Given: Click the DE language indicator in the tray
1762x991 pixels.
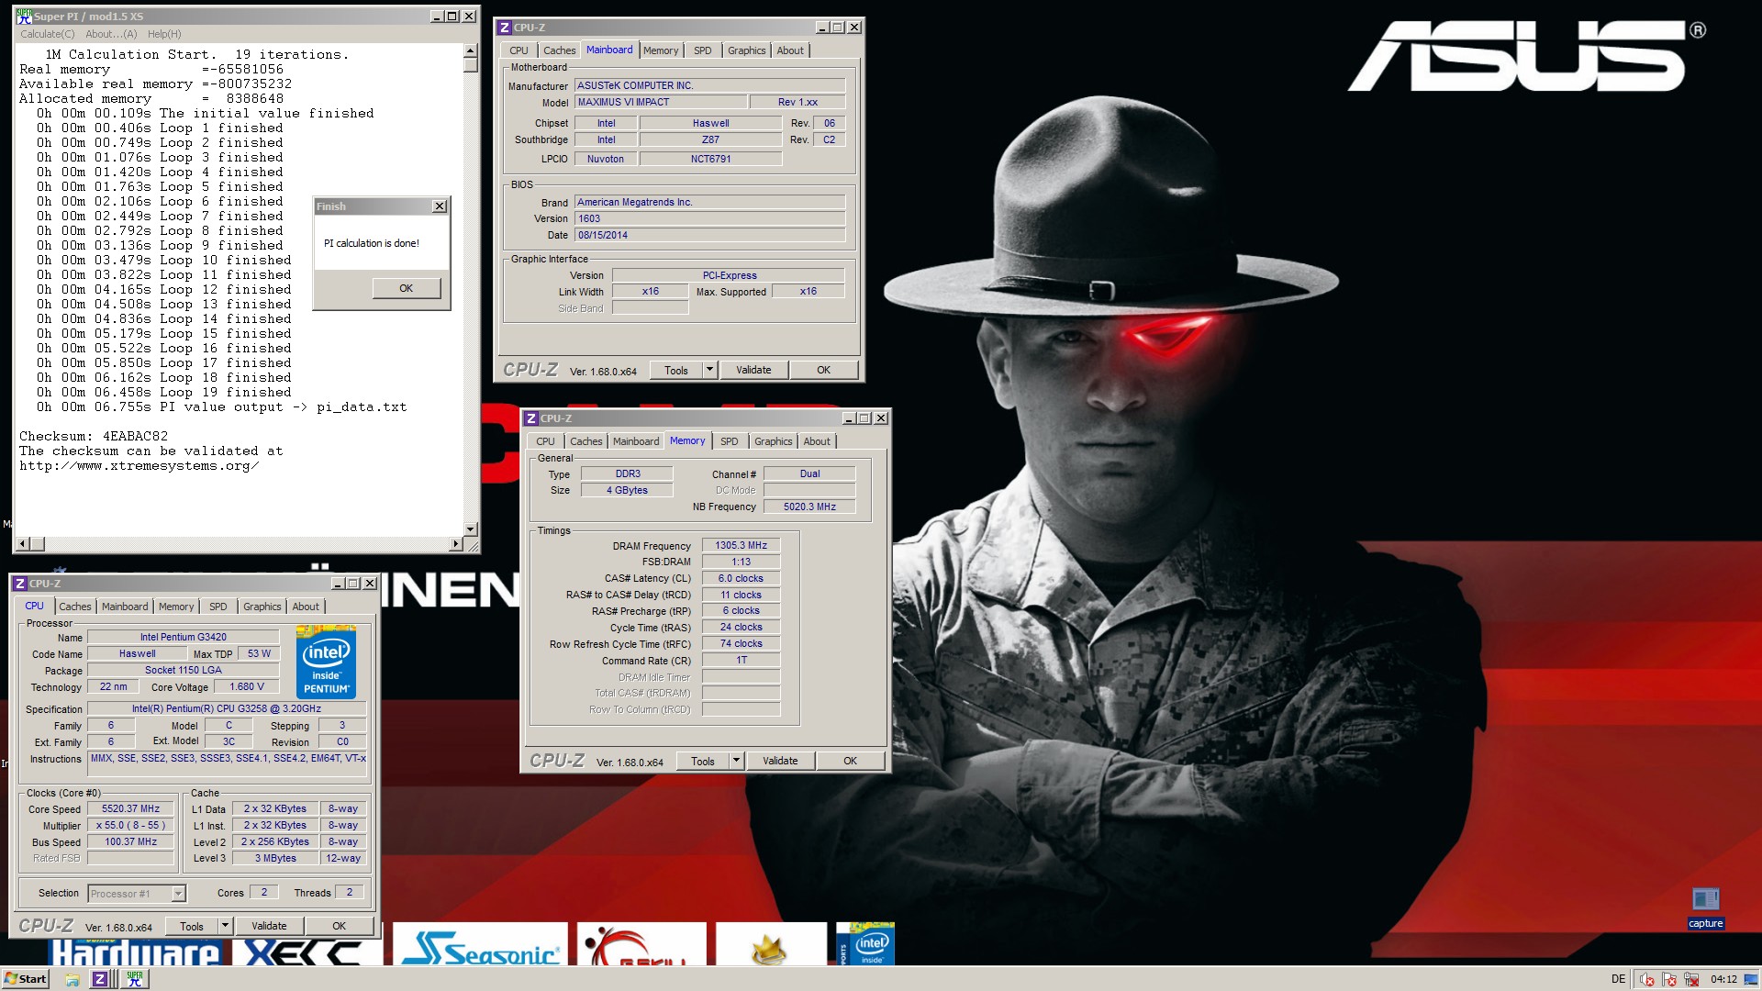Looking at the screenshot, I should click(x=1618, y=979).
